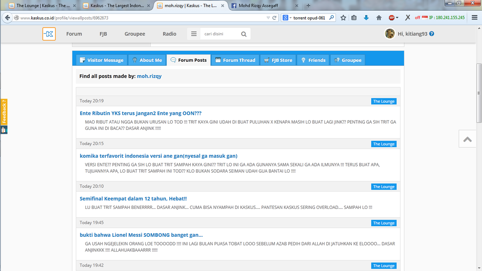This screenshot has height=271, width=482.
Task: Open thread 'Ente Ributin YKS terus'
Action: pyautogui.click(x=141, y=113)
